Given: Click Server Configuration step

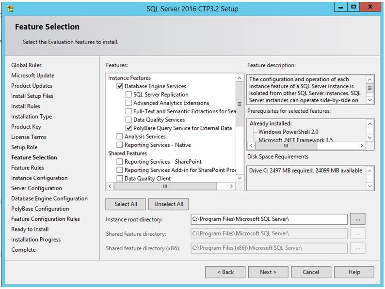Looking at the screenshot, I should (36, 188).
